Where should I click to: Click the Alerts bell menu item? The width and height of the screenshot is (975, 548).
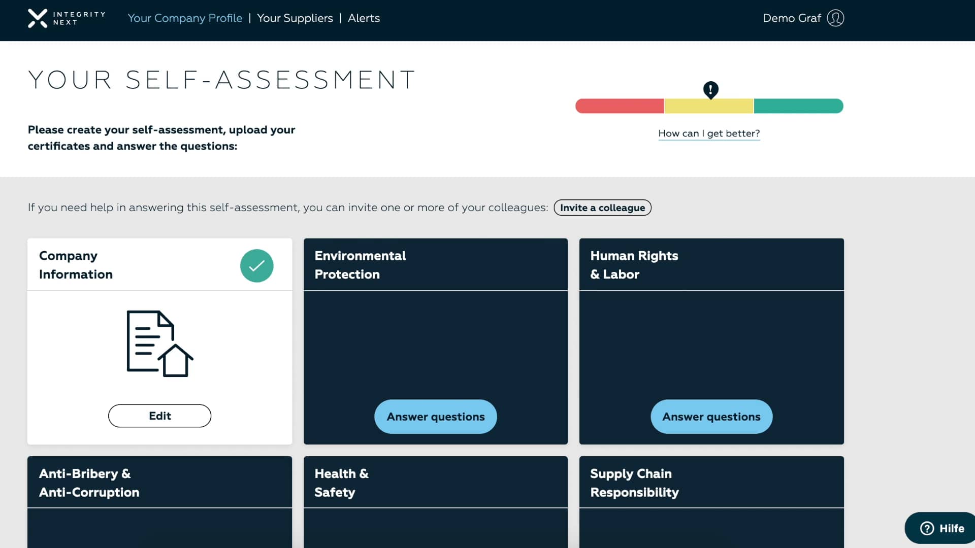coord(364,18)
